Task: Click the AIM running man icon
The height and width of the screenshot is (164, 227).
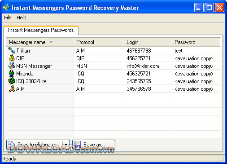Action: tap(12, 89)
